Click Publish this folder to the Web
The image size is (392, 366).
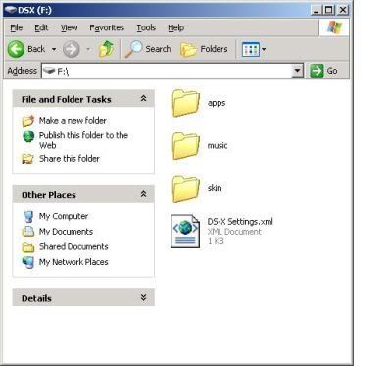click(x=83, y=140)
